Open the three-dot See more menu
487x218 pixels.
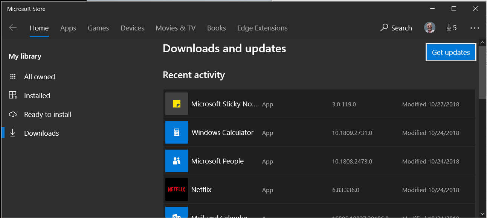pos(475,28)
